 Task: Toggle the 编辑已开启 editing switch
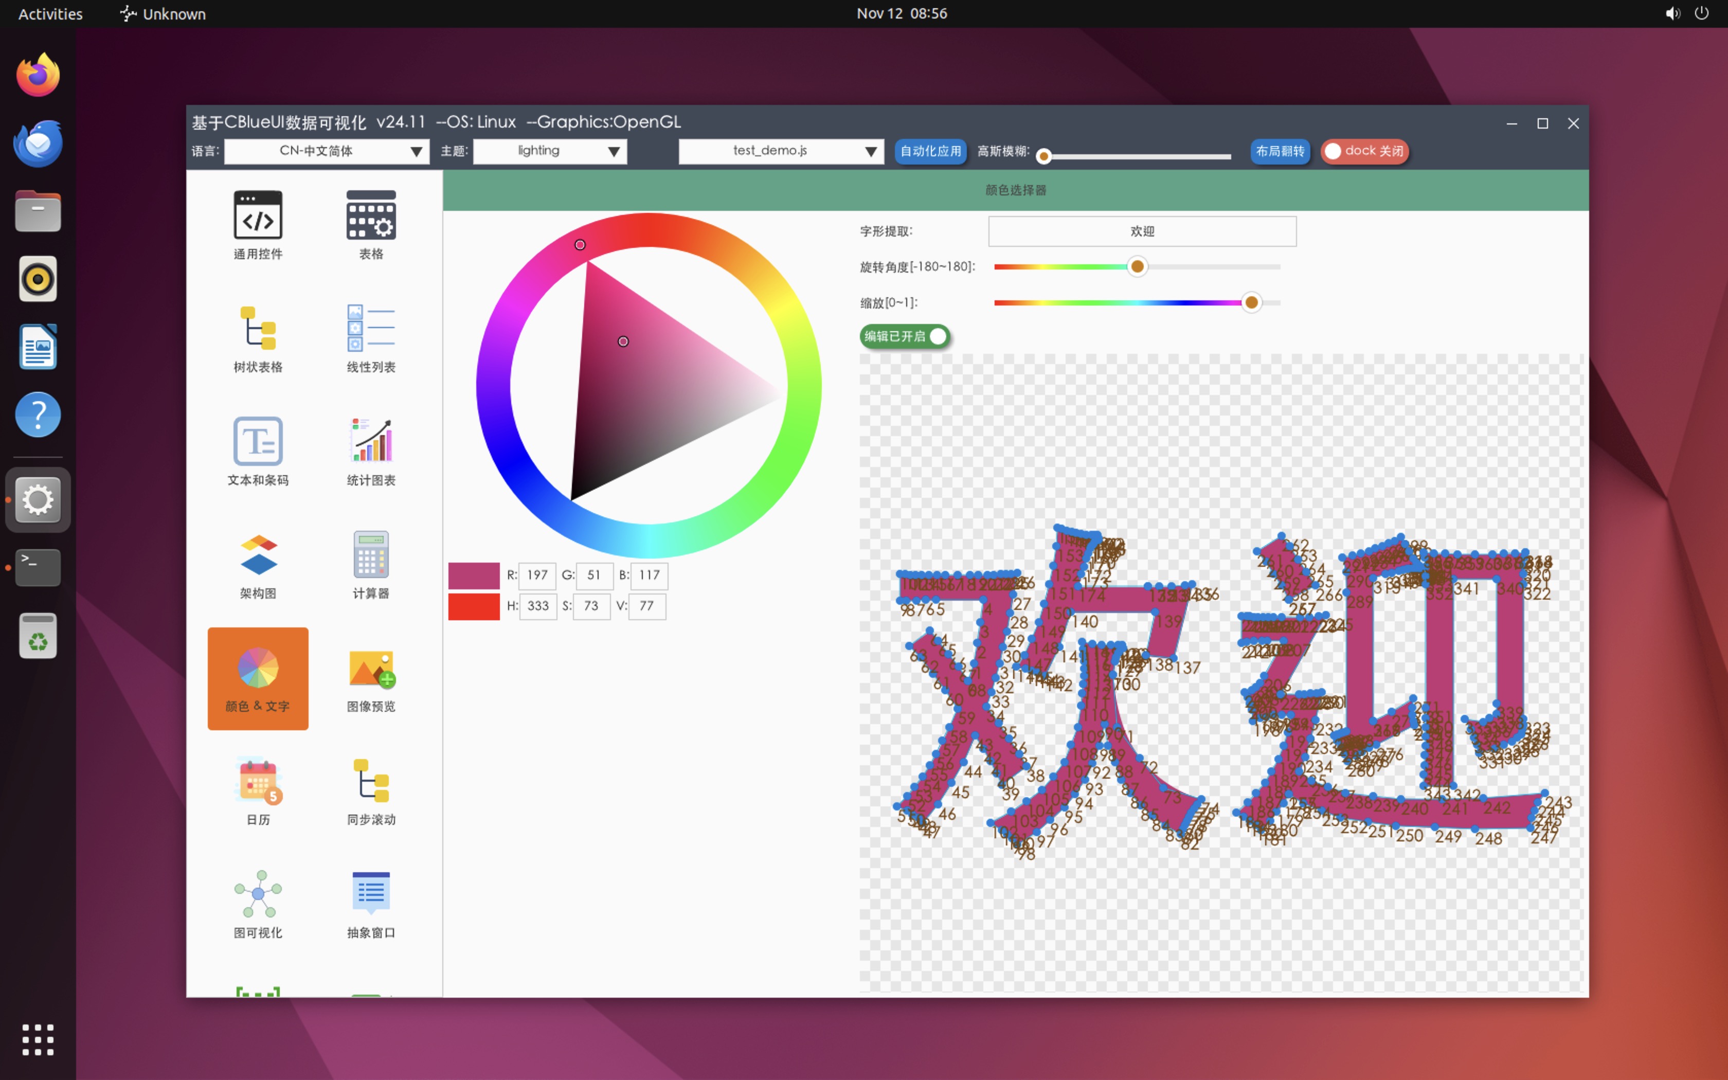(x=904, y=336)
